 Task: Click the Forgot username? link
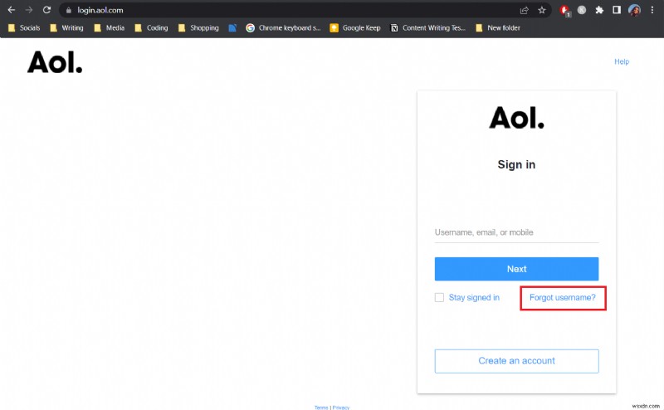pyautogui.click(x=563, y=297)
